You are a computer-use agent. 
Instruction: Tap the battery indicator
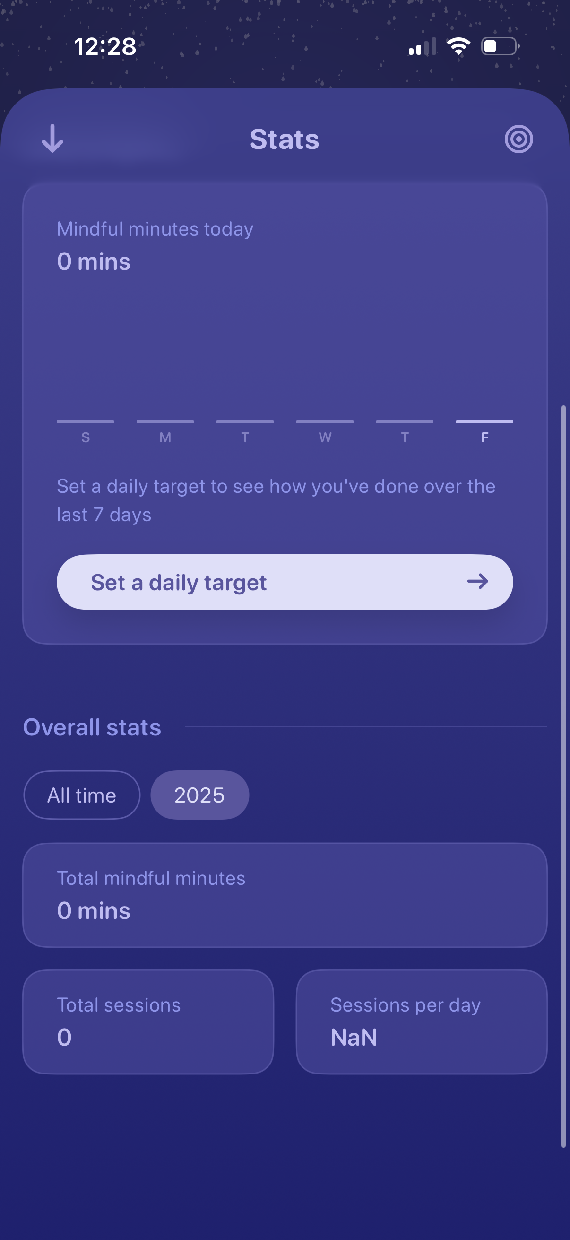[x=499, y=46]
